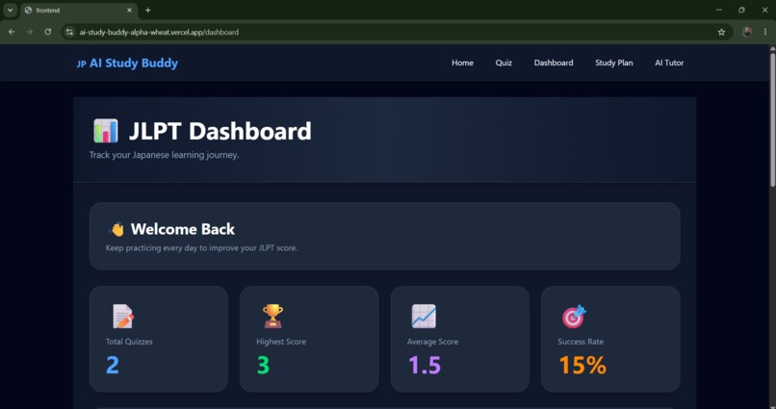776x409 pixels.
Task: Click the Total Quizzes value 2
Action: click(x=113, y=365)
